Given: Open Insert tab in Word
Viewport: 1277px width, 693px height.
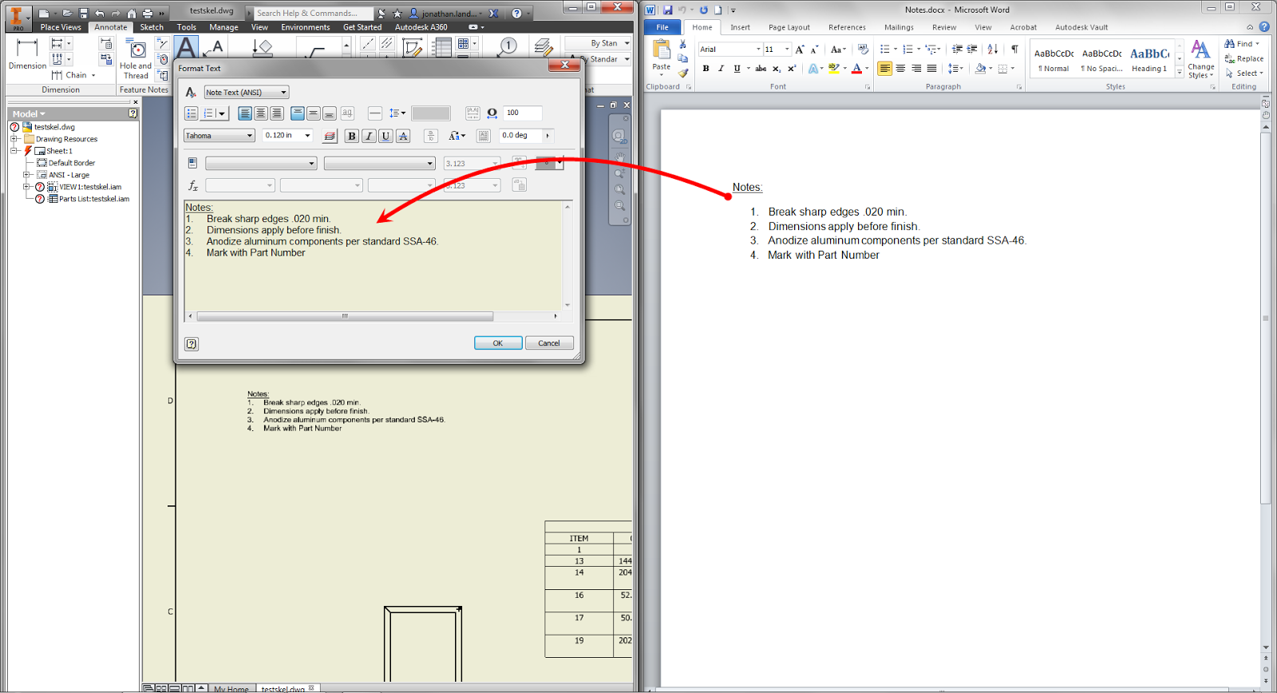Looking at the screenshot, I should coord(740,27).
